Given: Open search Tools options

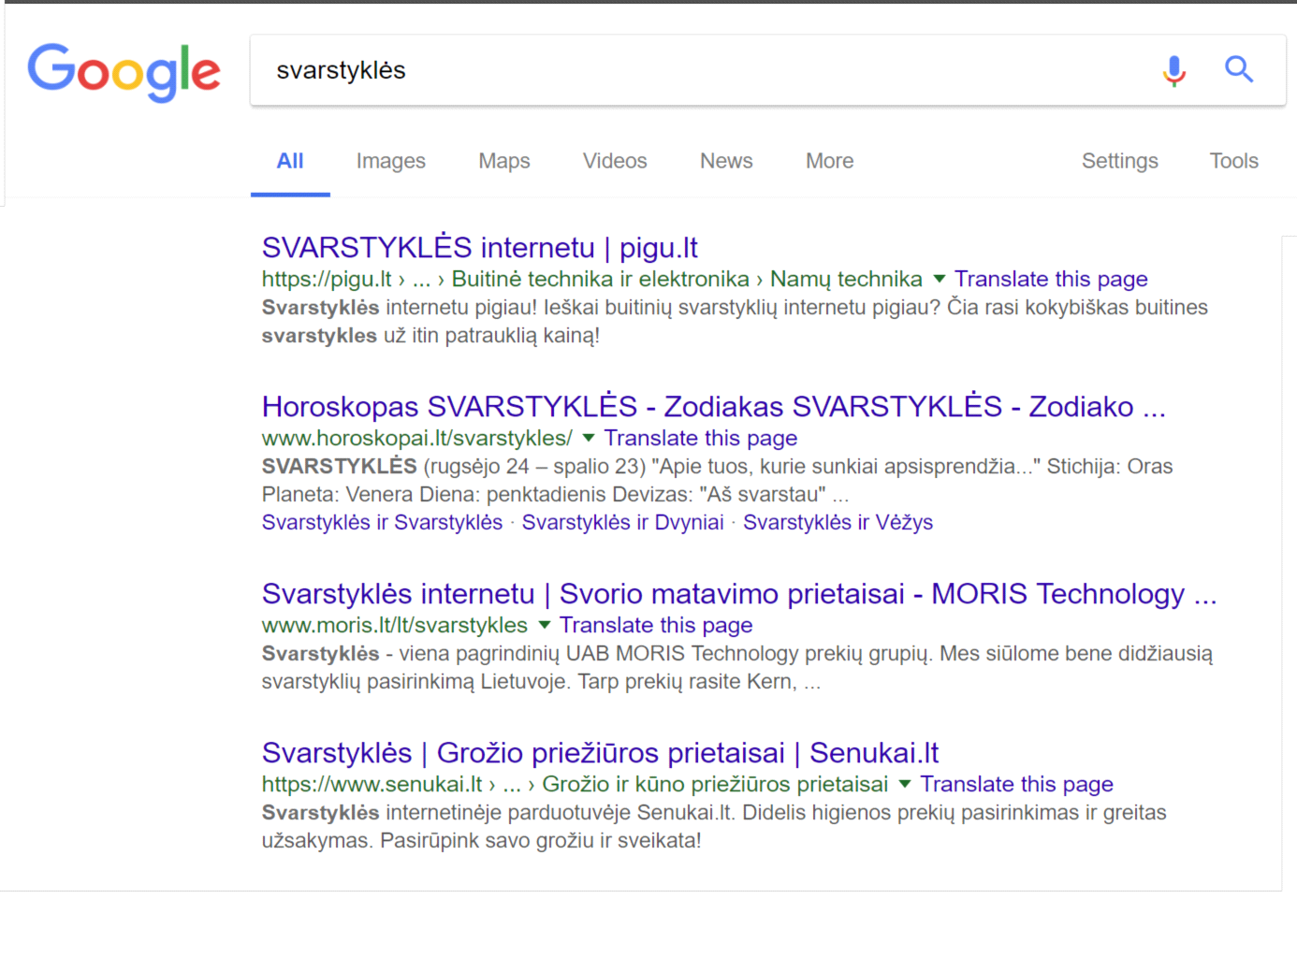Looking at the screenshot, I should (x=1234, y=161).
